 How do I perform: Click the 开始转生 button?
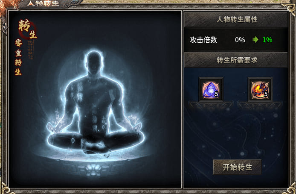[237, 167]
